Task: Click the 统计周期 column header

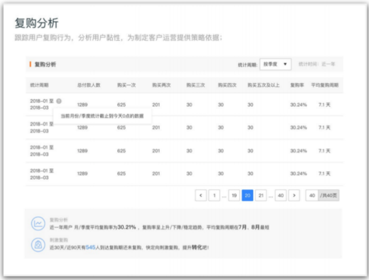Action: (x=39, y=85)
